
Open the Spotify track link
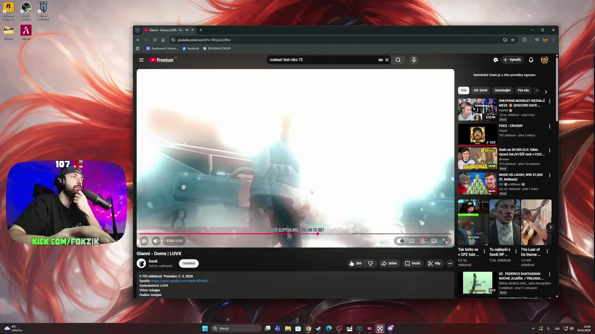coord(181,281)
